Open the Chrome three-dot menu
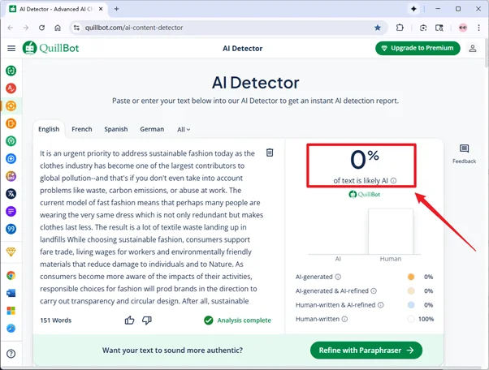Viewport: 489px width, 370px height. pyautogui.click(x=478, y=28)
